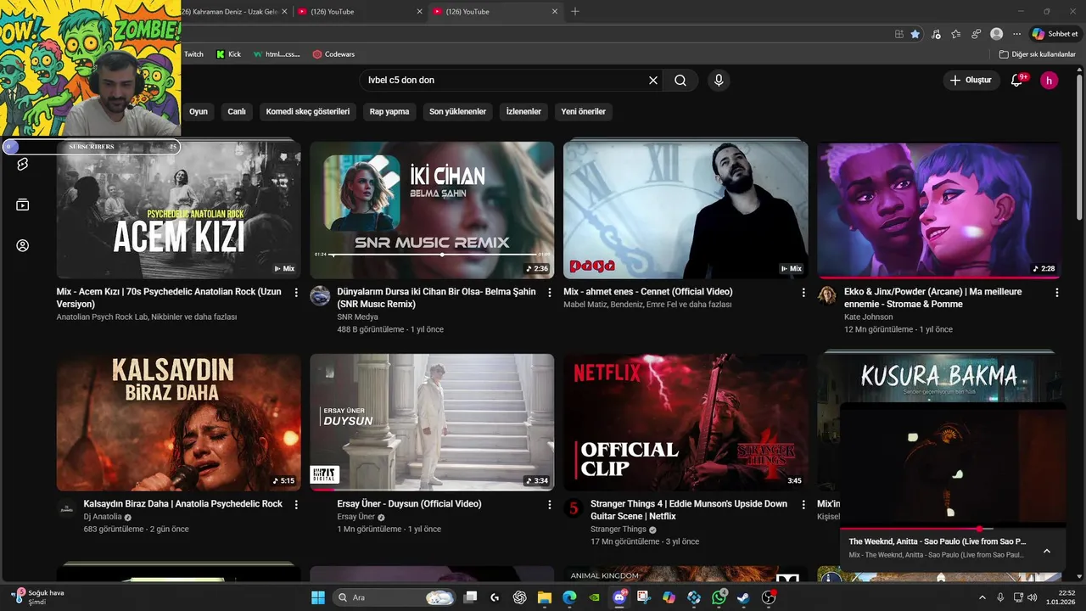Switch to the middle (126) YouTube tab

point(361,12)
